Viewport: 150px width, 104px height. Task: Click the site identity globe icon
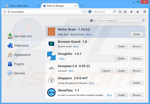pos(9,12)
